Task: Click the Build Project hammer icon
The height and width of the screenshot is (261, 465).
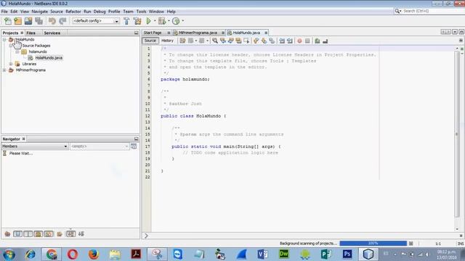Action: pos(126,21)
